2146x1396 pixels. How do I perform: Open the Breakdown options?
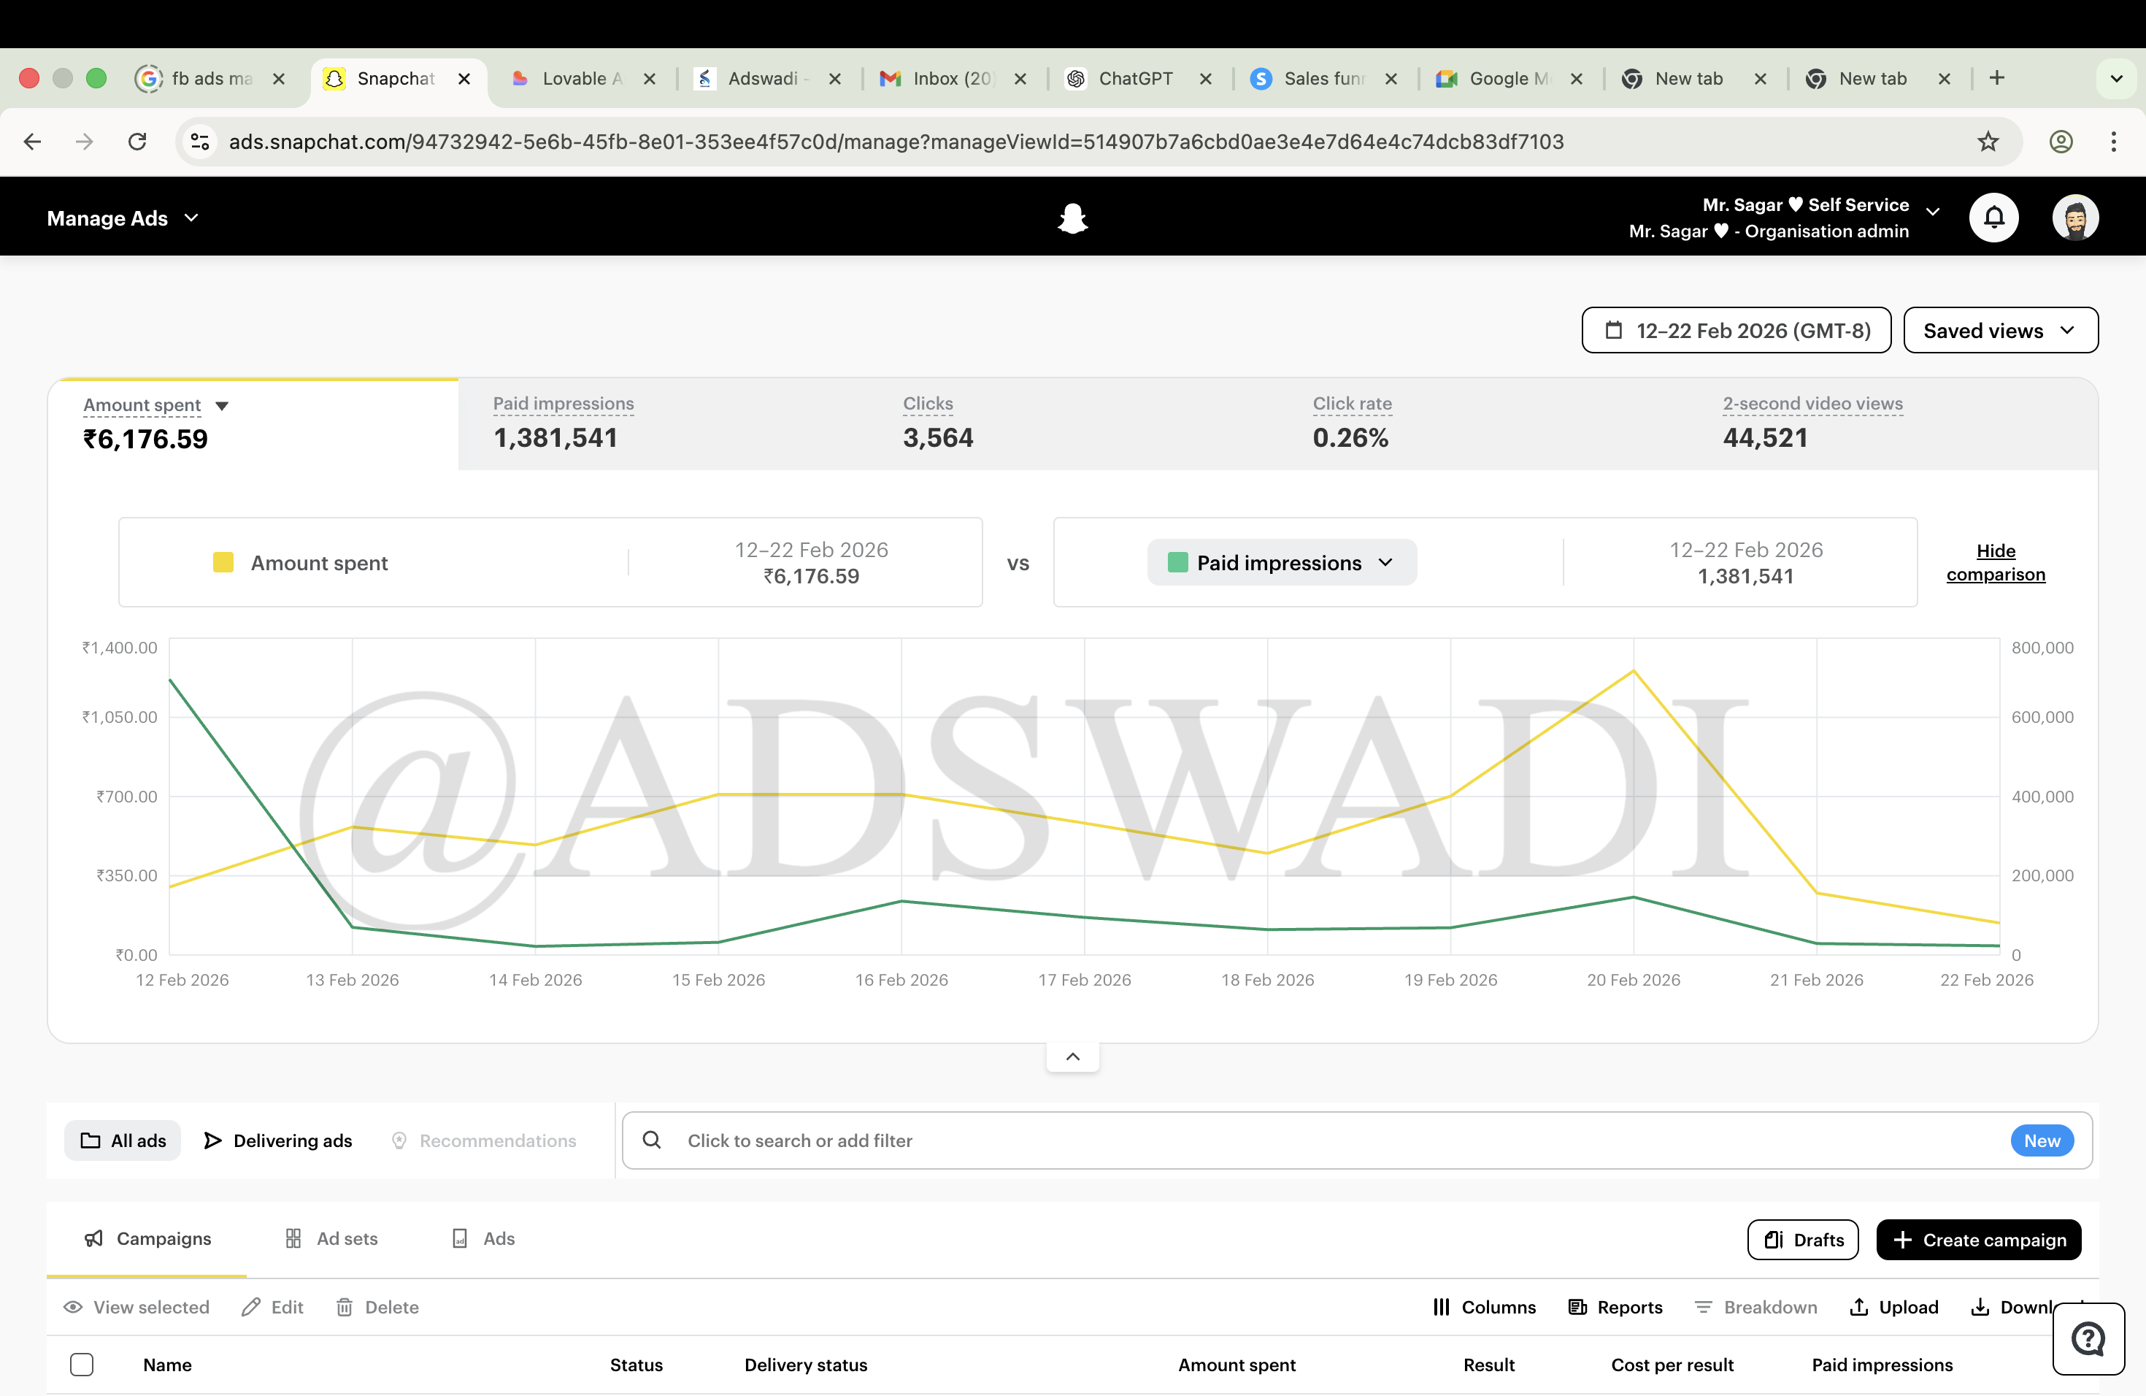pos(1755,1307)
